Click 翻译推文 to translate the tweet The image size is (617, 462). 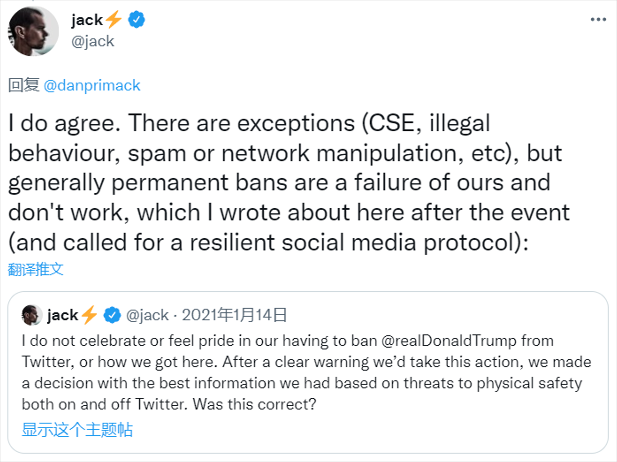coord(35,269)
